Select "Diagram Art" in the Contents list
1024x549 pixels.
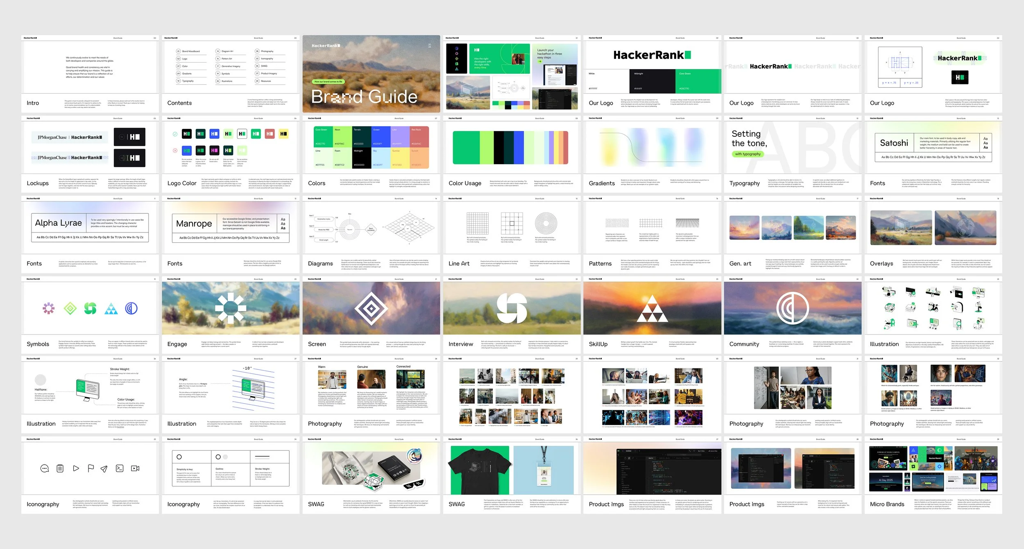pyautogui.click(x=227, y=52)
